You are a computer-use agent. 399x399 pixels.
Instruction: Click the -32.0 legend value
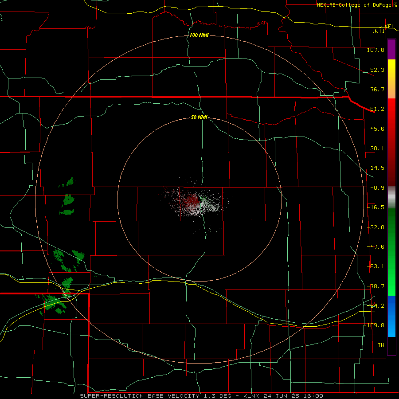tap(376, 227)
